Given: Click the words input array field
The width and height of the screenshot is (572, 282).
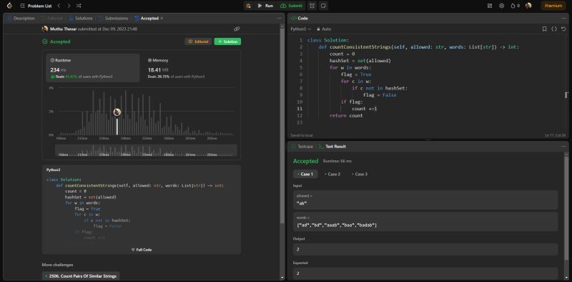Looking at the screenshot, I should pos(425,222).
